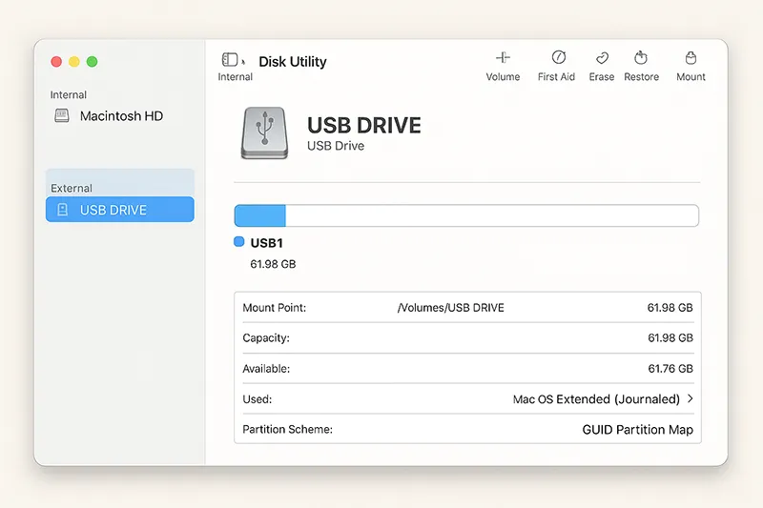The image size is (763, 508).
Task: Run First Aid on the drive
Action: (558, 58)
